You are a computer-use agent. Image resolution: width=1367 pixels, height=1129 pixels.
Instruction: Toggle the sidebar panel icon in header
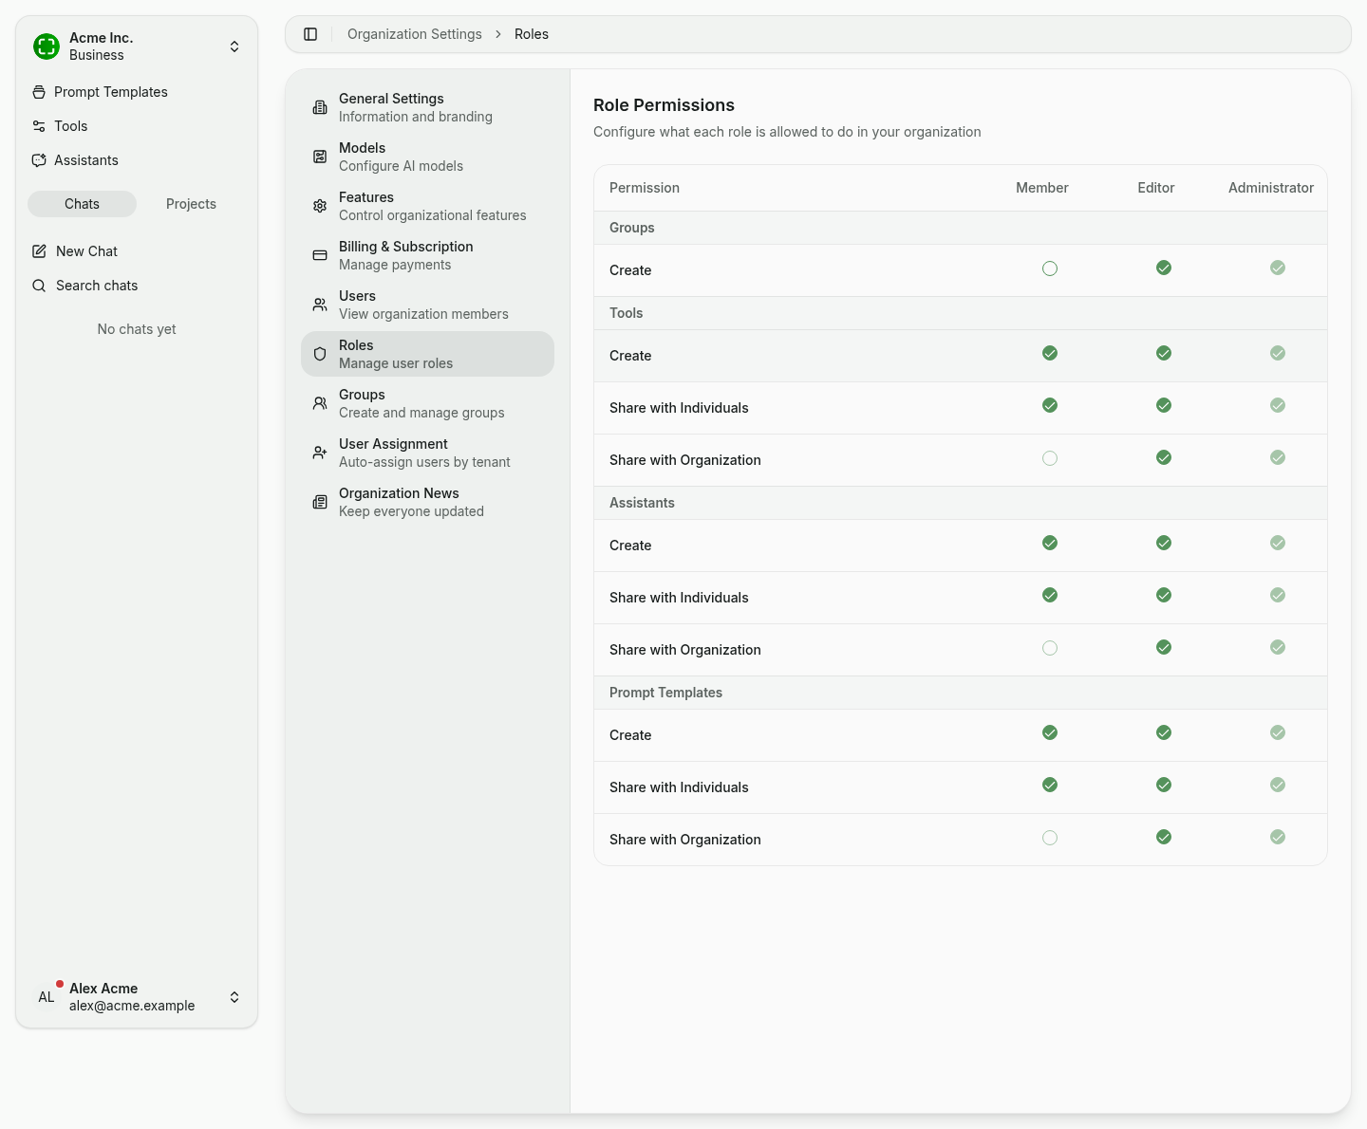pyautogui.click(x=310, y=34)
